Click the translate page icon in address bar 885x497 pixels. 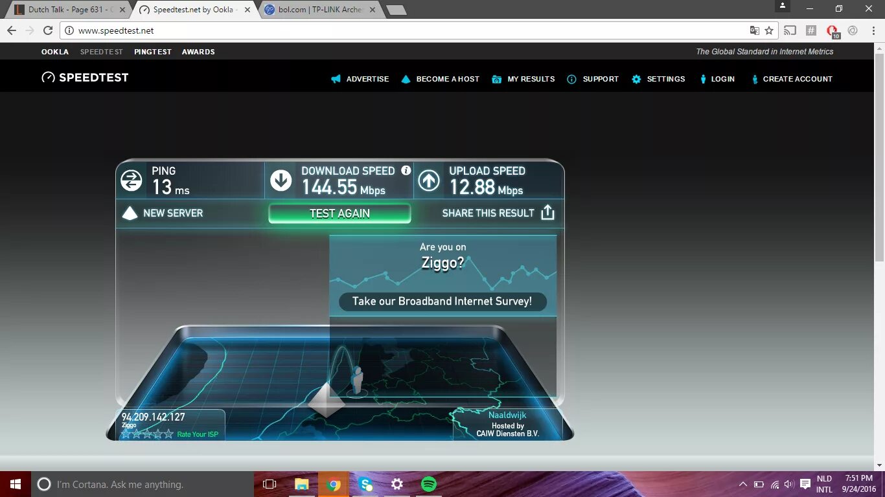pos(754,30)
